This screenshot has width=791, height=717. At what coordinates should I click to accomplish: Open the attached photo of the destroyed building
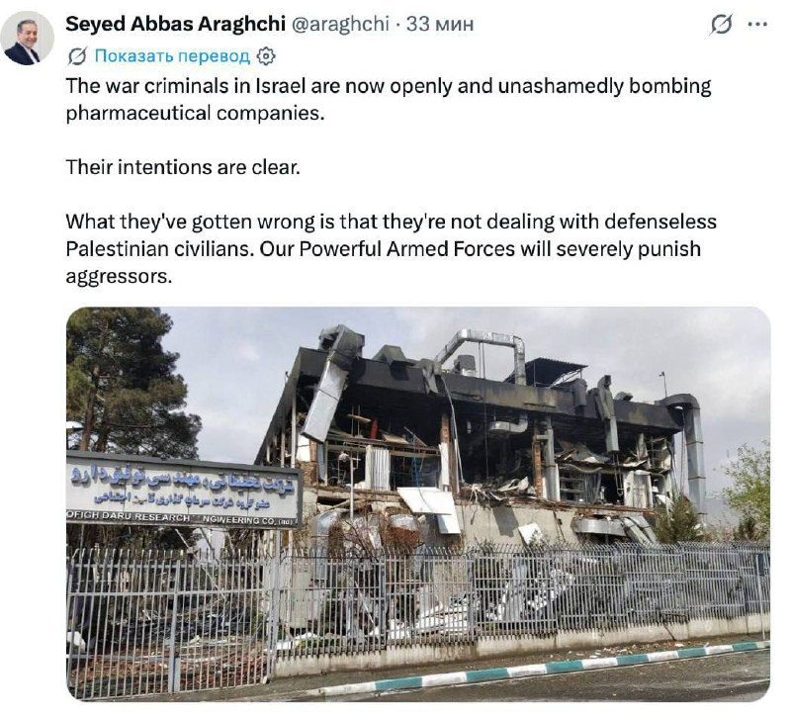coord(418,503)
